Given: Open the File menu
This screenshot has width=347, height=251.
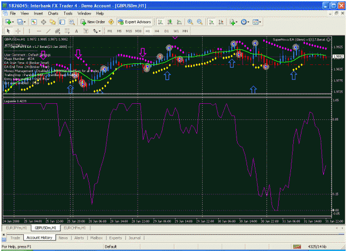Looking at the screenshot, I should 13,13.
